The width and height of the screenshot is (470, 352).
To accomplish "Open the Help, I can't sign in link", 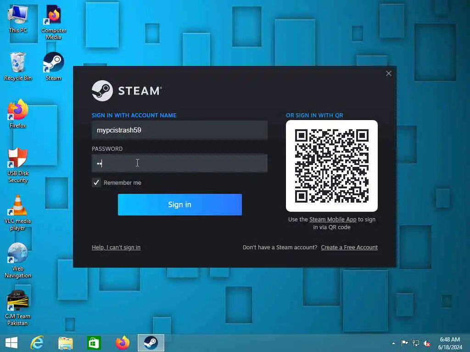I will pos(116,247).
